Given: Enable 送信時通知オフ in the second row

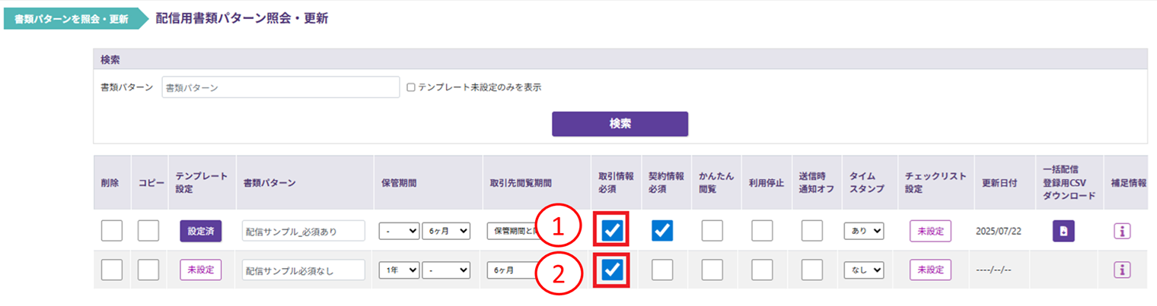Looking at the screenshot, I should 812,270.
